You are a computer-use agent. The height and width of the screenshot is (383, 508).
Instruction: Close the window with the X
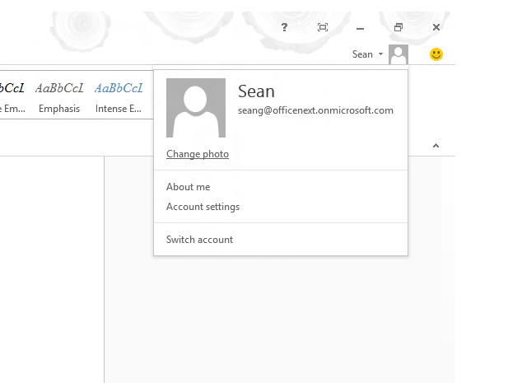[436, 27]
